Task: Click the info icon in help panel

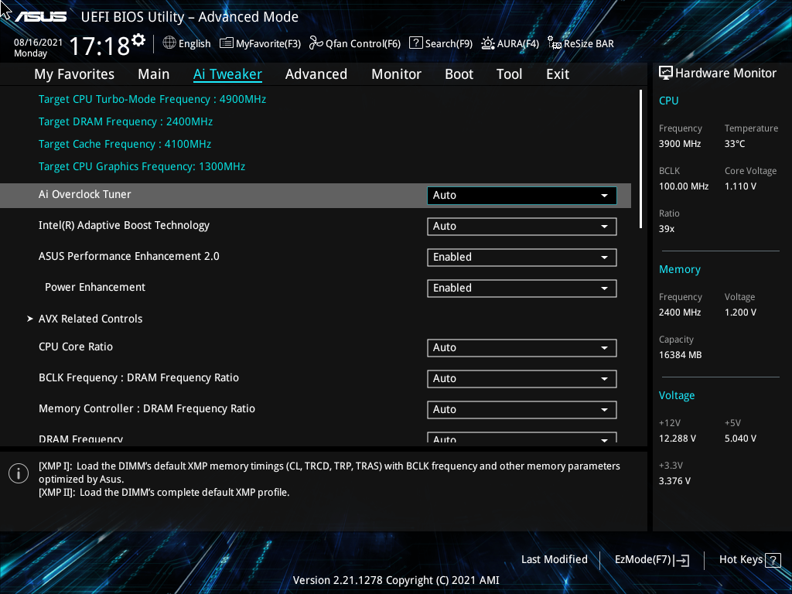Action: click(19, 473)
